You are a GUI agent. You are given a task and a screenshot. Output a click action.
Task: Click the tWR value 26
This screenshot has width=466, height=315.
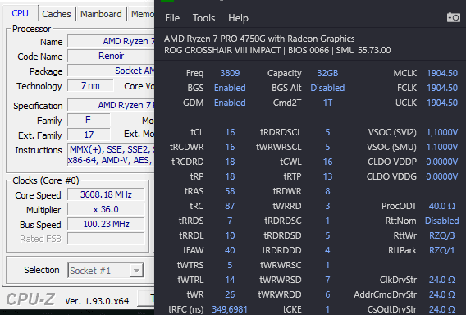click(230, 294)
